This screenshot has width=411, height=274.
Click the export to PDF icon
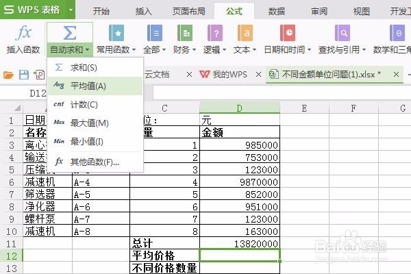coord(39,75)
